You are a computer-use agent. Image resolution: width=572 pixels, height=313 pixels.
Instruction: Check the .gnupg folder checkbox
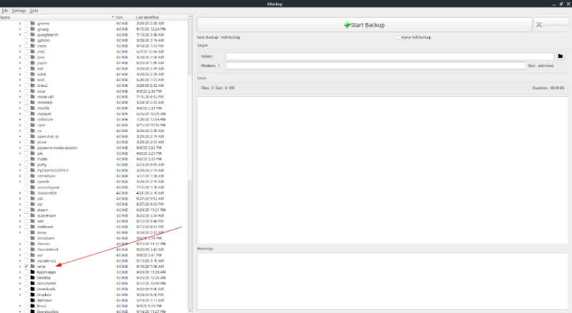[26, 29]
